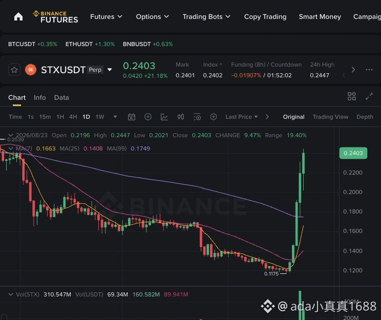Open ETHUSDT ticker link

tap(90, 44)
